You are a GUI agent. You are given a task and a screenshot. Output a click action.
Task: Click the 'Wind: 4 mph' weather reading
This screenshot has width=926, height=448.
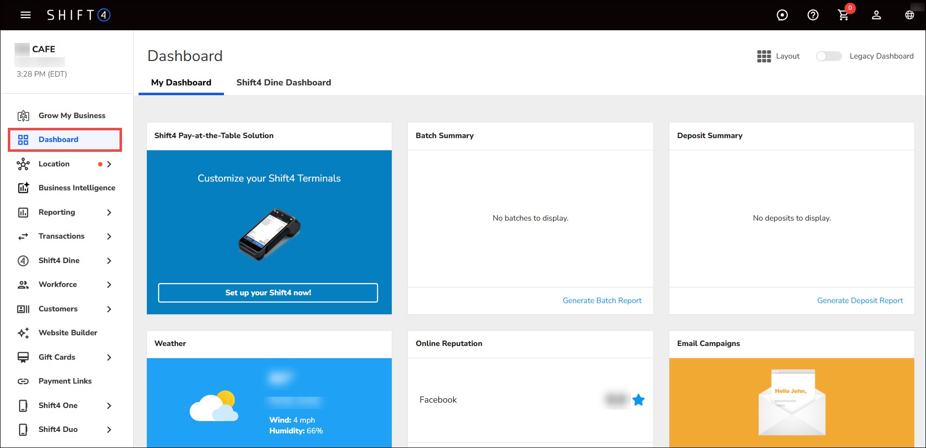[292, 420]
